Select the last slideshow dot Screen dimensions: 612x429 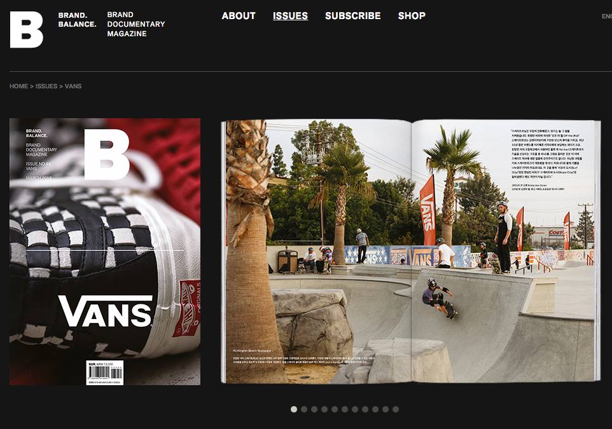click(395, 409)
